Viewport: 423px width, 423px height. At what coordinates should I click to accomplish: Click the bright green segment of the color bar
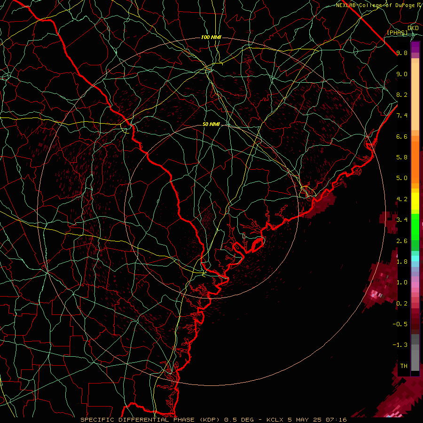(x=415, y=227)
